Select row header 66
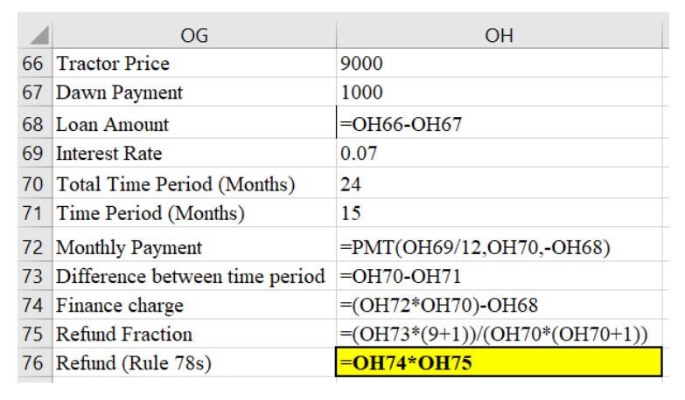 35,64
